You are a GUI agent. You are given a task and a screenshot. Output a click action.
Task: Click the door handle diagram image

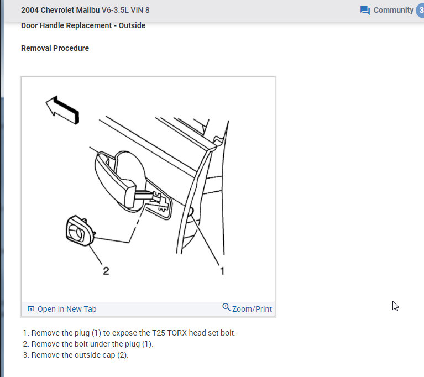pyautogui.click(x=148, y=189)
